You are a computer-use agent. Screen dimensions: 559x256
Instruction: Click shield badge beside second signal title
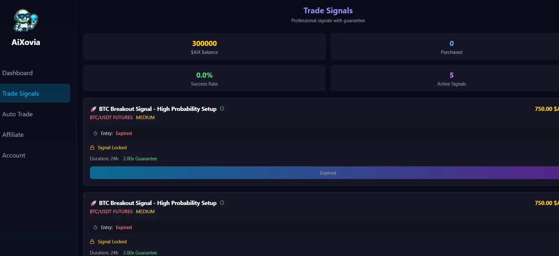[x=222, y=203]
